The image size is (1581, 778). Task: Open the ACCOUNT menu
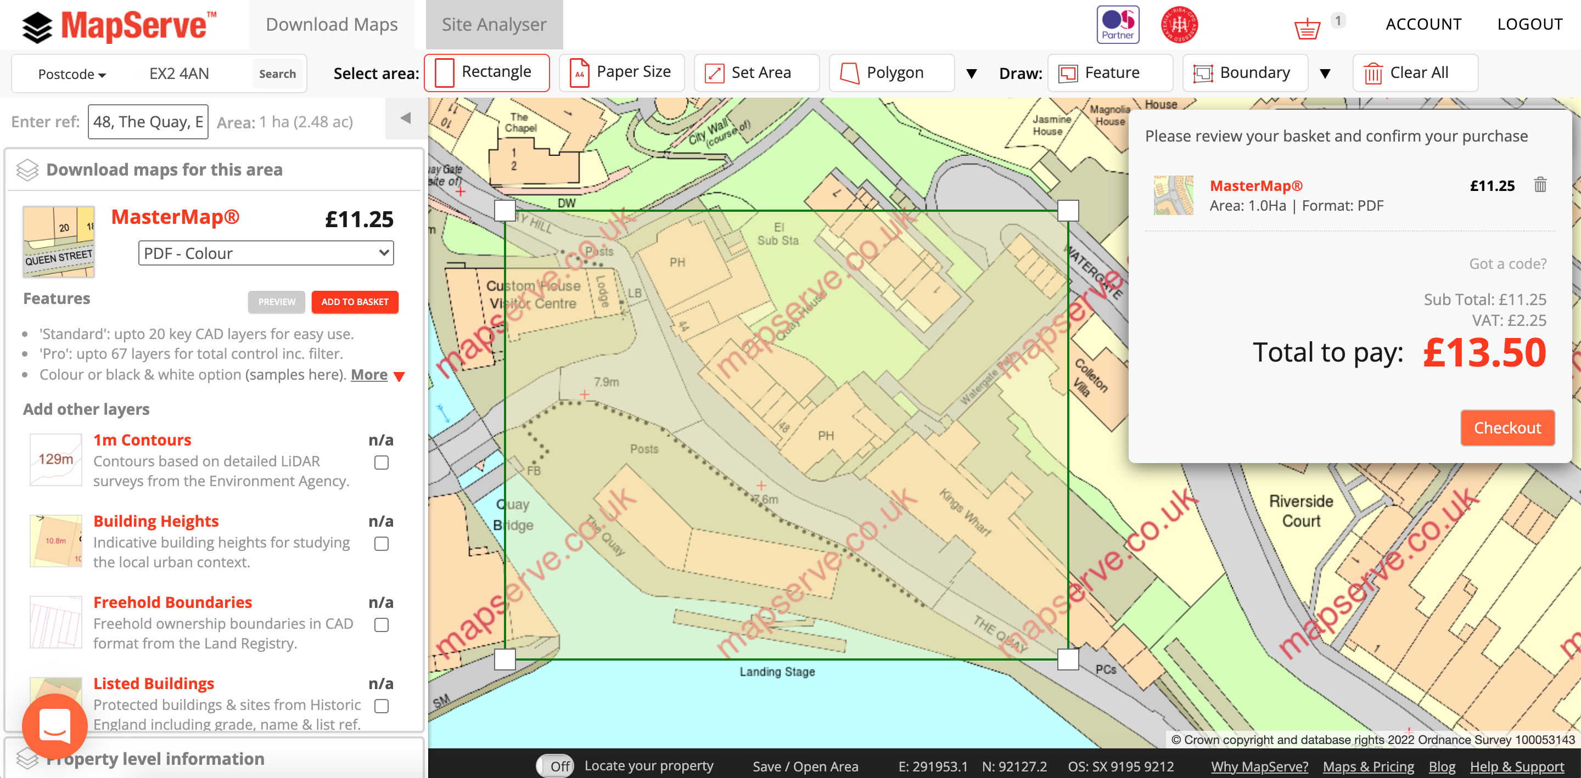pyautogui.click(x=1423, y=24)
